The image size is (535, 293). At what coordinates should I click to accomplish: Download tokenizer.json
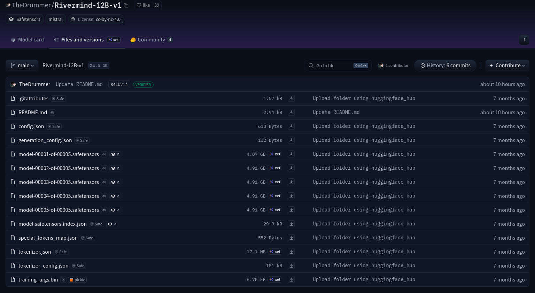click(291, 252)
